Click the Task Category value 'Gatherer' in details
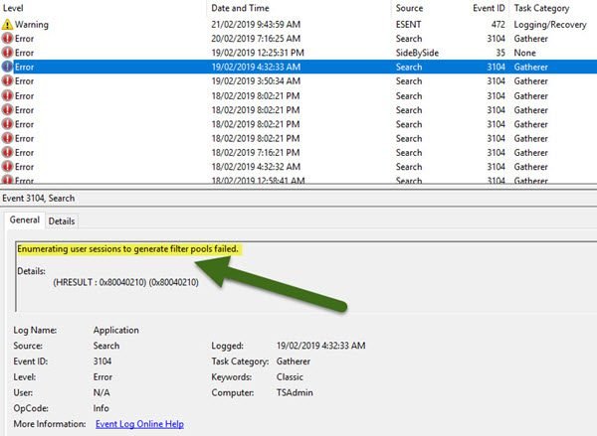 [294, 362]
